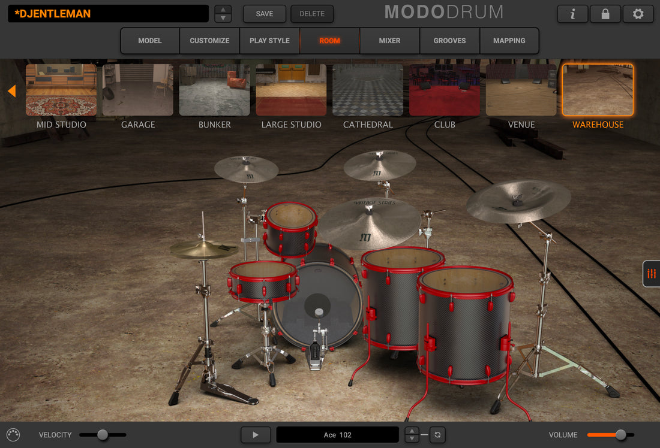Viewport: 660px width, 448px height.
Task: Click the DJENTLEMAN preset name field
Action: pyautogui.click(x=108, y=14)
